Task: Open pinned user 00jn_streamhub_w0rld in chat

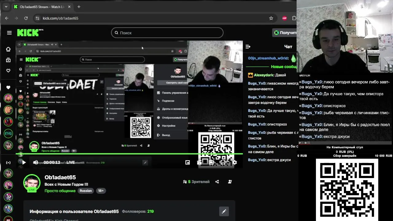Action: [268, 58]
